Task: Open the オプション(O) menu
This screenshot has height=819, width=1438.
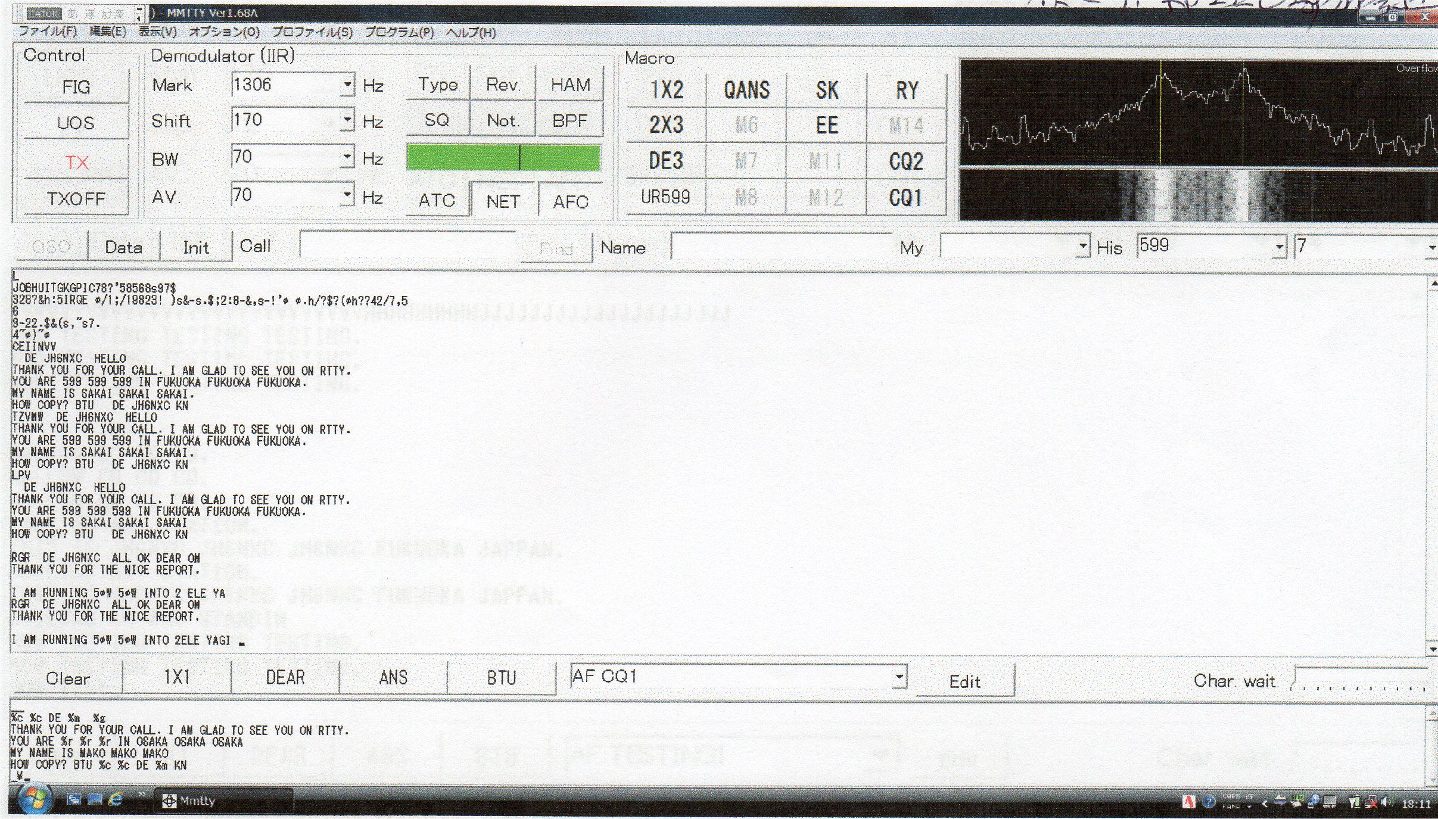Action: (x=224, y=32)
